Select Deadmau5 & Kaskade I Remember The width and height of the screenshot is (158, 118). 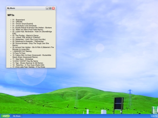coord(28,41)
